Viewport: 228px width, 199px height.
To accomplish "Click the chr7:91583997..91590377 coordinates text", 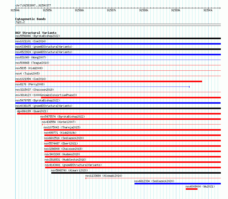I will (x=33, y=6).
